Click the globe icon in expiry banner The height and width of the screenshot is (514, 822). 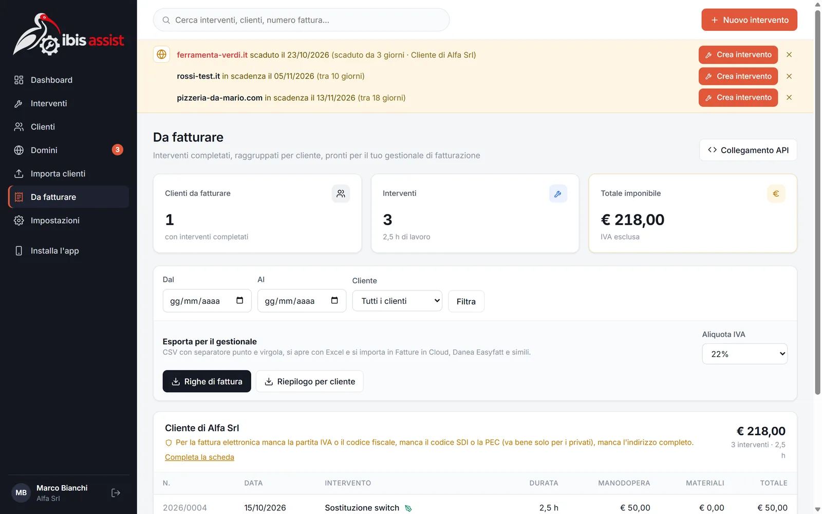tap(162, 54)
